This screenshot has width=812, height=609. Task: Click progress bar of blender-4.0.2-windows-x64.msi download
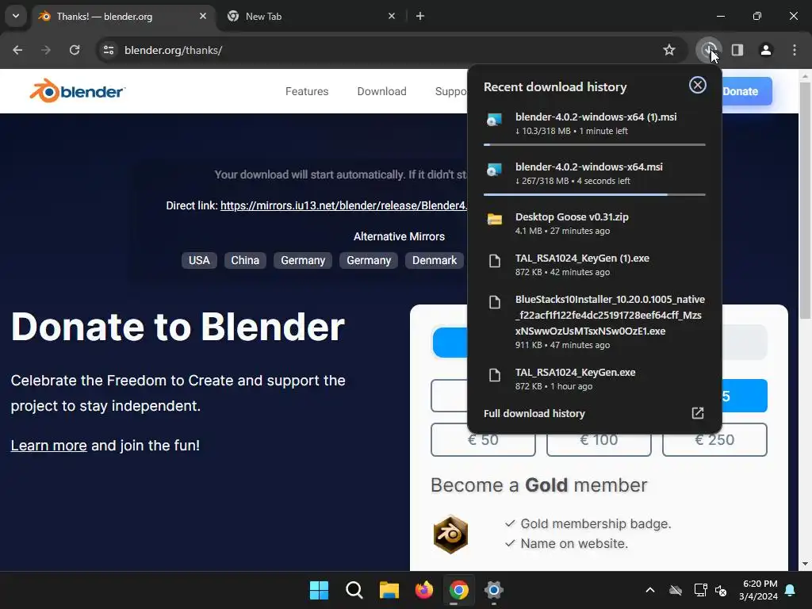pos(595,195)
